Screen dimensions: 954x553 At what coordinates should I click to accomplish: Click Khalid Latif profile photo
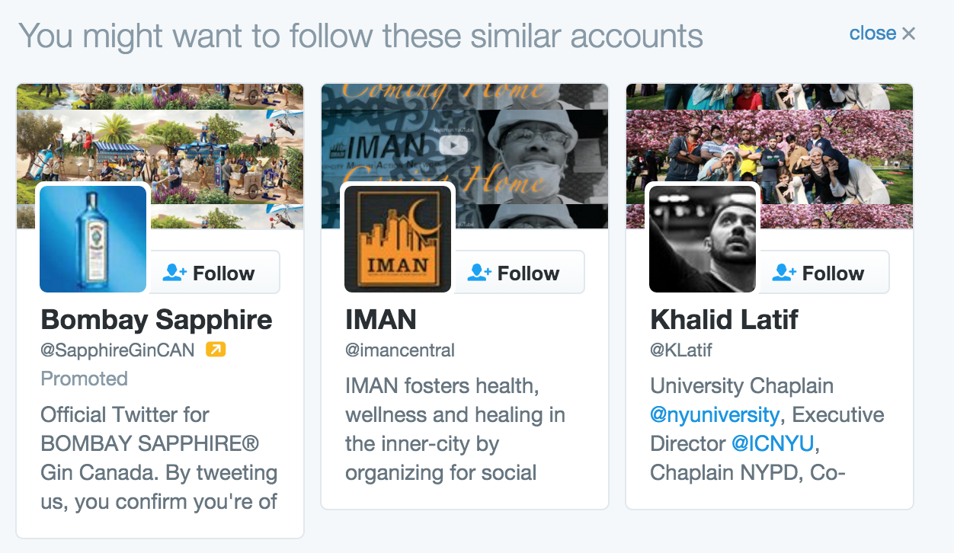pyautogui.click(x=703, y=238)
